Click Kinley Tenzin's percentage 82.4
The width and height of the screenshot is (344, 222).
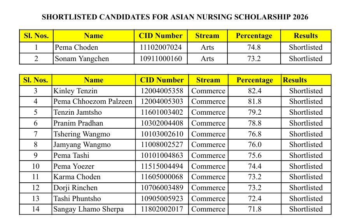pyautogui.click(x=255, y=91)
